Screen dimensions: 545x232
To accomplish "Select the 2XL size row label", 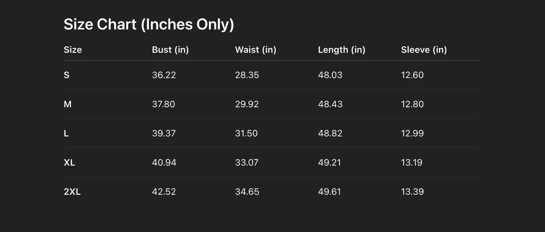I will coord(72,192).
